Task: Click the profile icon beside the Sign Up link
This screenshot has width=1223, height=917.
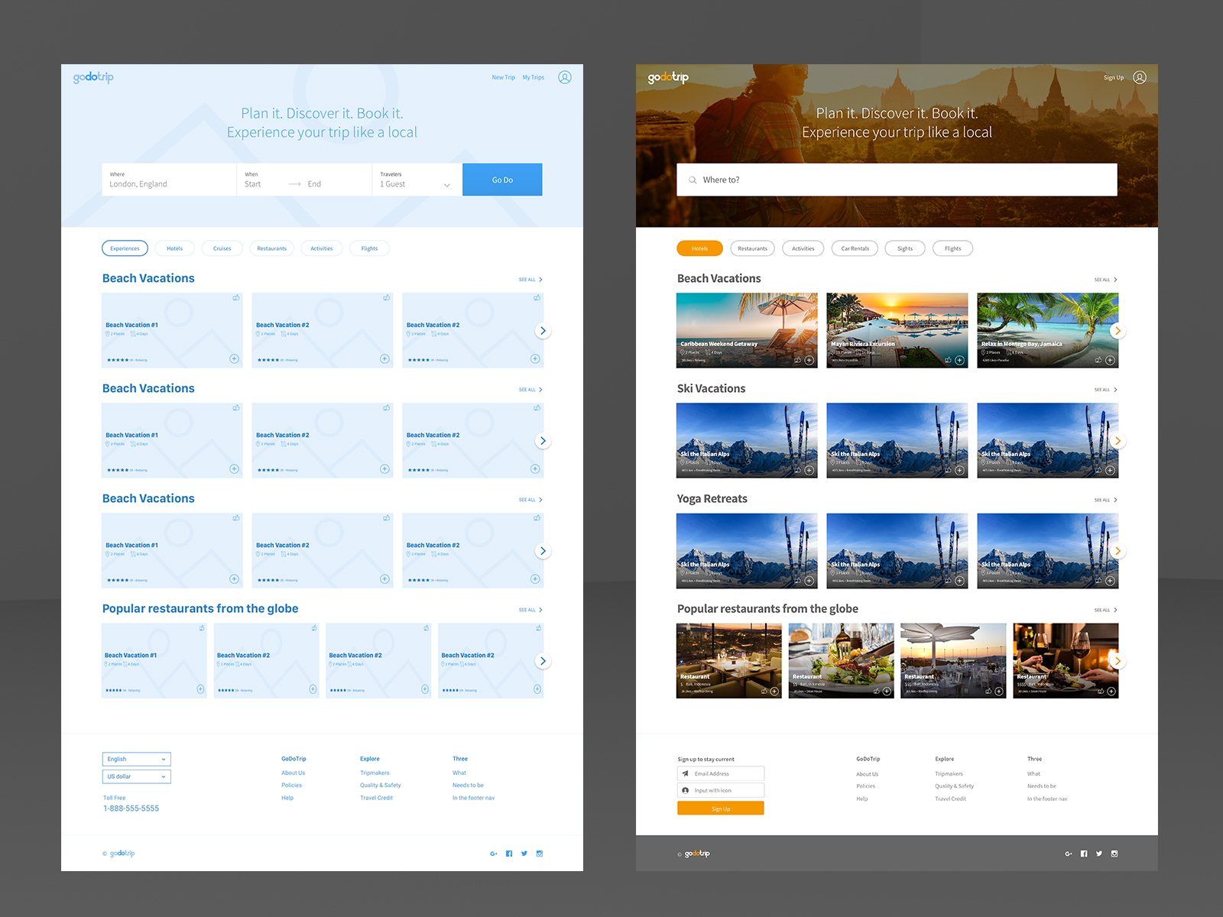Action: pos(1139,77)
